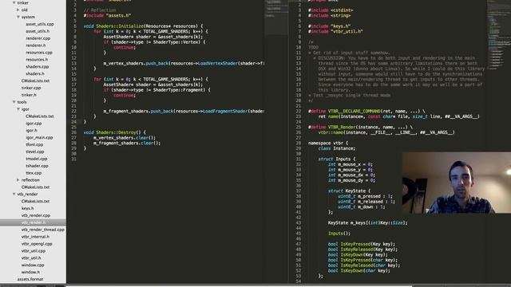Open vtbr_util.cpp file
511x287 pixels.
(x=34, y=251)
